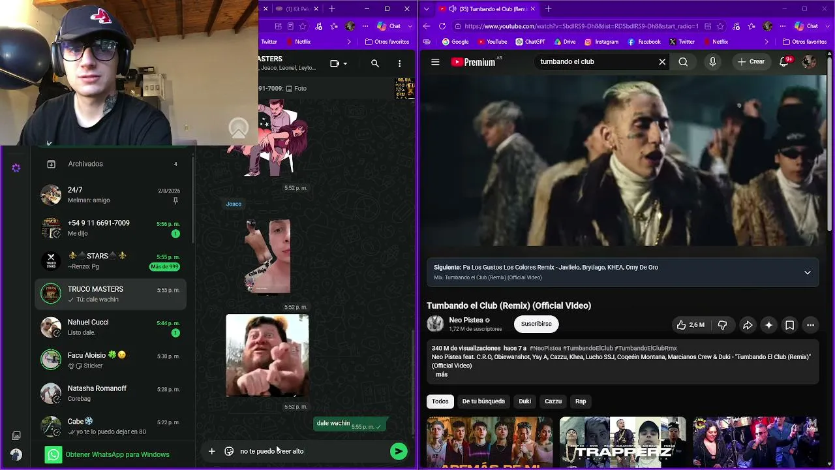Viewport: 835px width, 470px height.
Task: Select the Cazzu filter chip
Action: pyautogui.click(x=553, y=401)
